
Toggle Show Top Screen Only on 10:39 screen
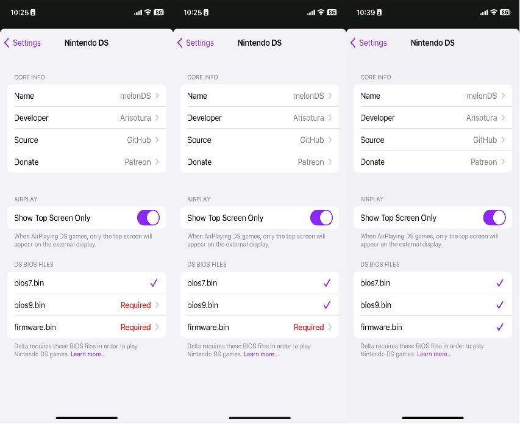tap(494, 218)
